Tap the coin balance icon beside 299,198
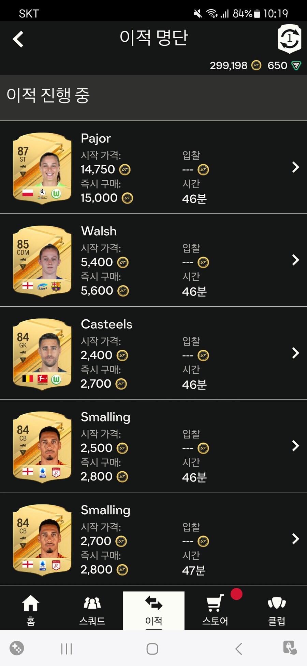 256,65
